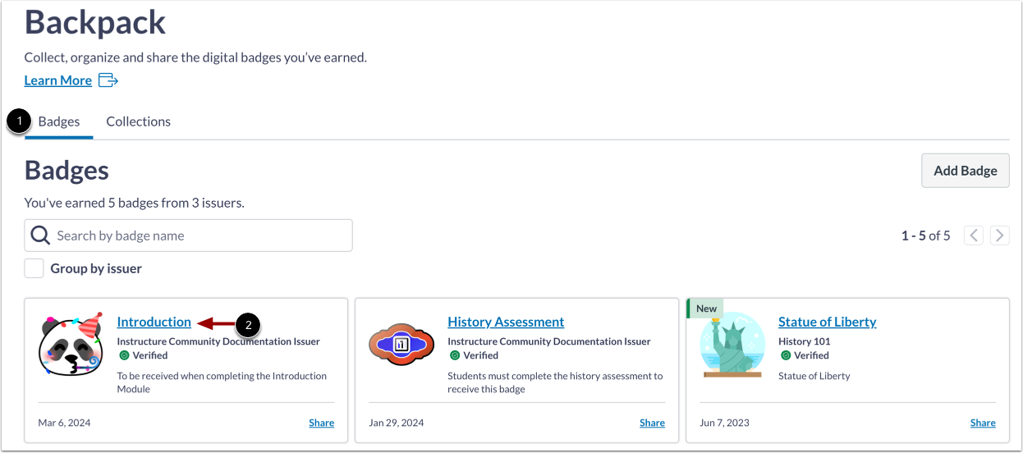Share the History Assessment badge
The height and width of the screenshot is (453, 1023).
coord(653,423)
